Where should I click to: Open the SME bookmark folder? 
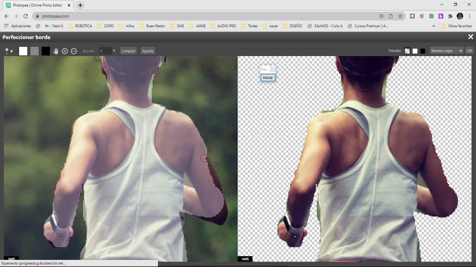177,26
